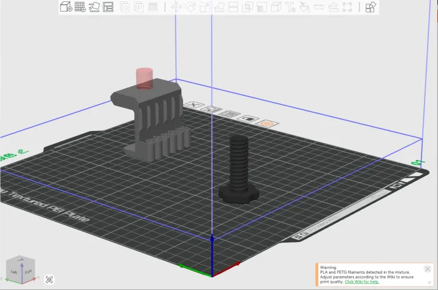Click the green plate number 01 label

coord(418,163)
